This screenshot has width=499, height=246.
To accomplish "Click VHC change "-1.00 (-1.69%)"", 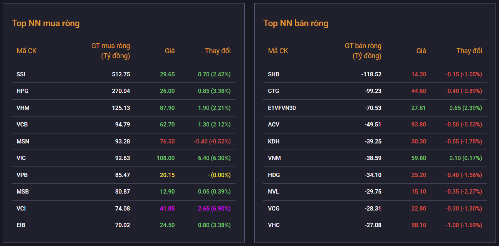I will (x=464, y=225).
